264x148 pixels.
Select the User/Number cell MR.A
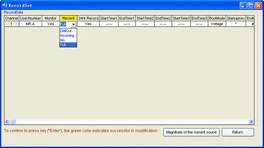click(x=30, y=24)
